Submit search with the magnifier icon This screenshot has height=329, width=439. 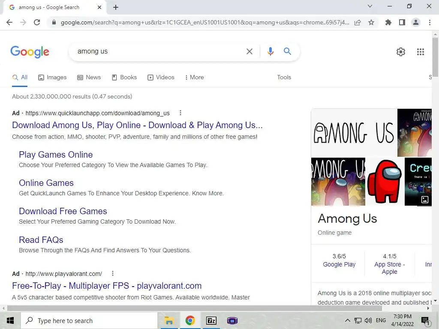[287, 51]
